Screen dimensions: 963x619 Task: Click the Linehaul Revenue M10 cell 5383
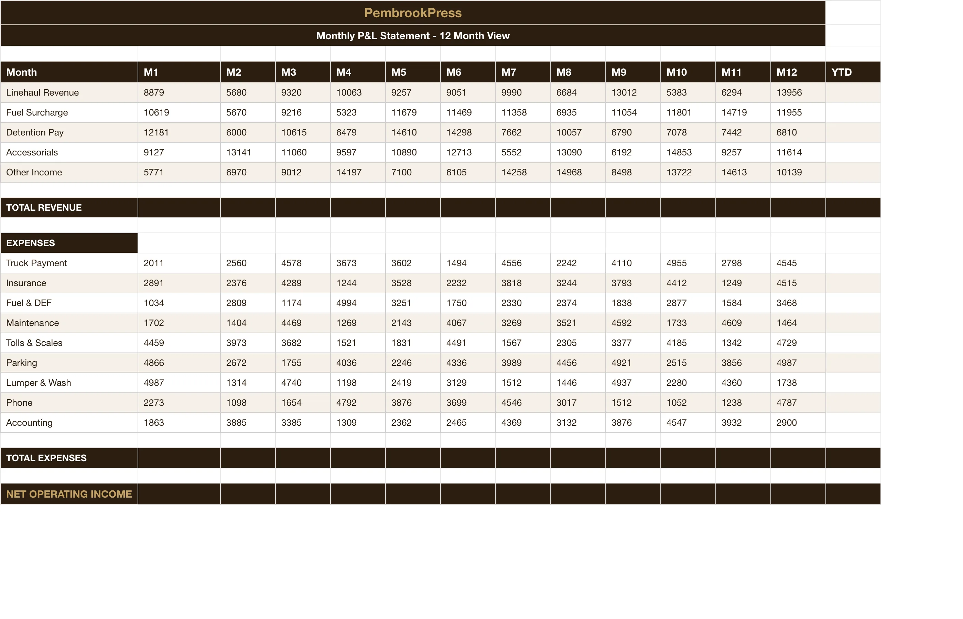click(688, 93)
